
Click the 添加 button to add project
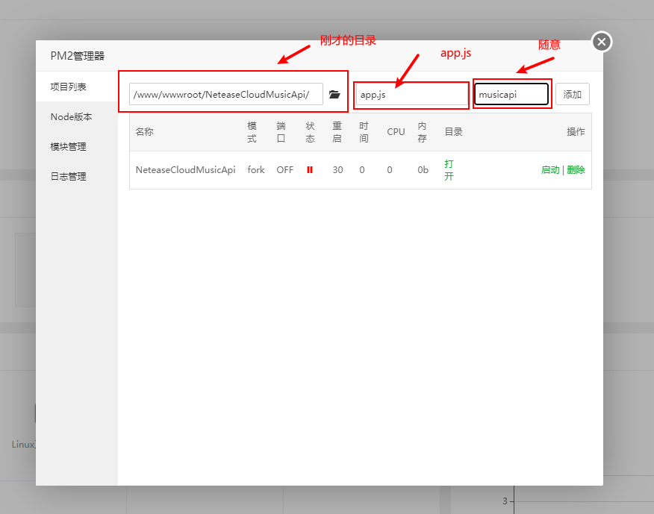pyautogui.click(x=572, y=93)
